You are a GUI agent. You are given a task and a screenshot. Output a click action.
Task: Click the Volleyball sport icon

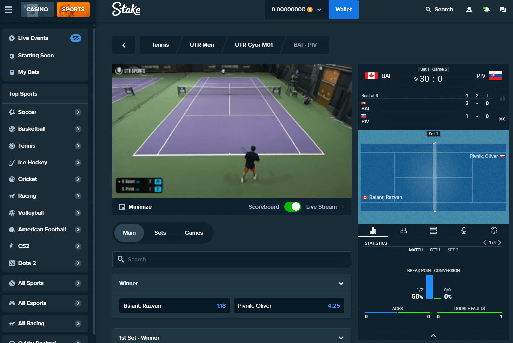[12, 213]
